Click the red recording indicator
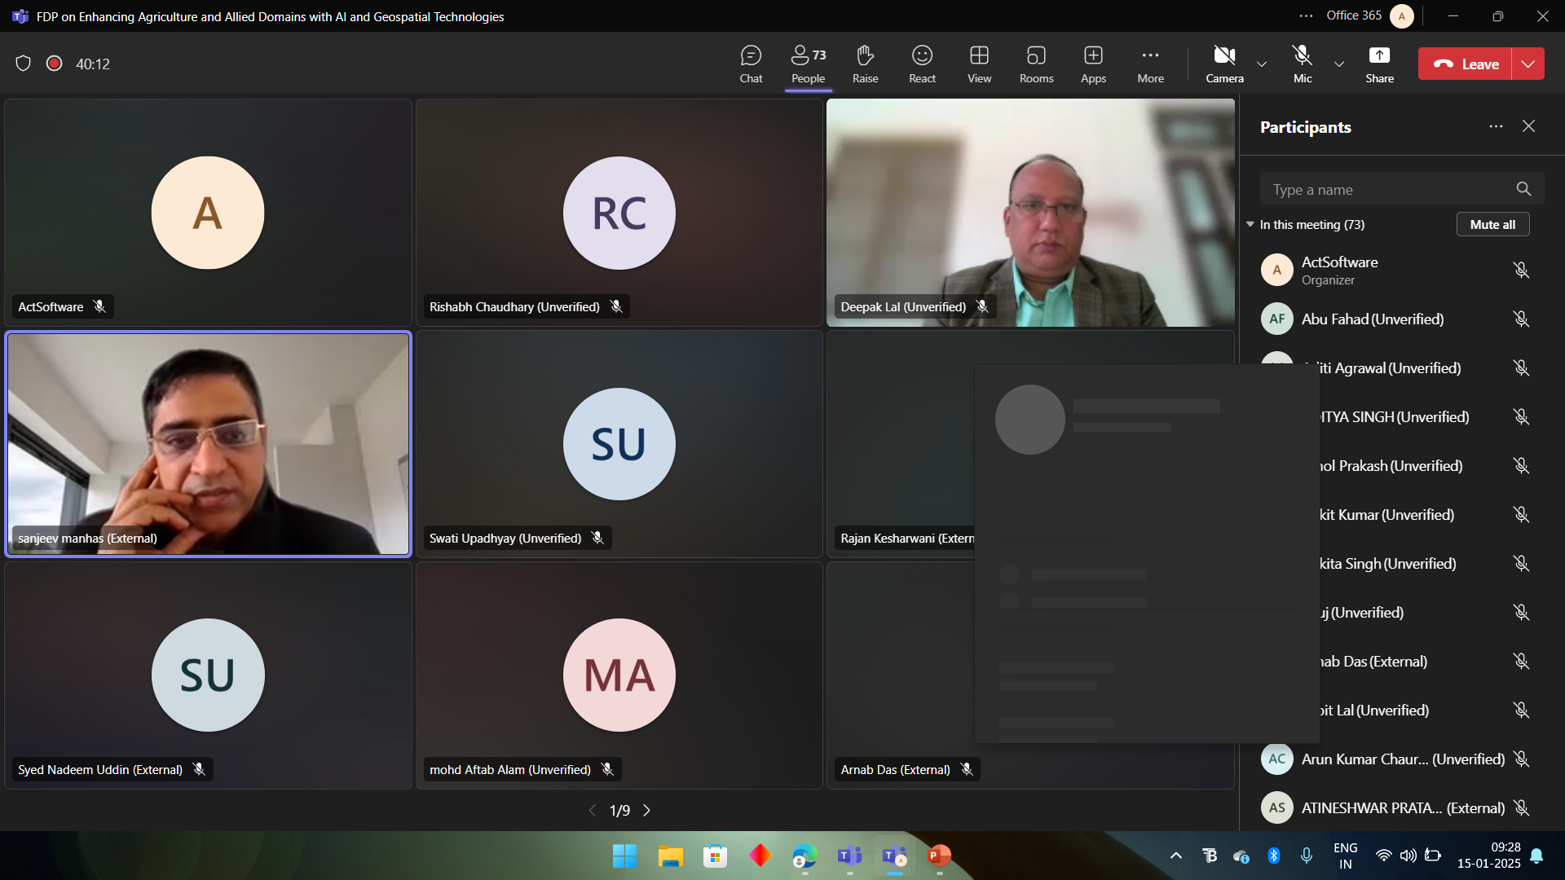 click(55, 64)
